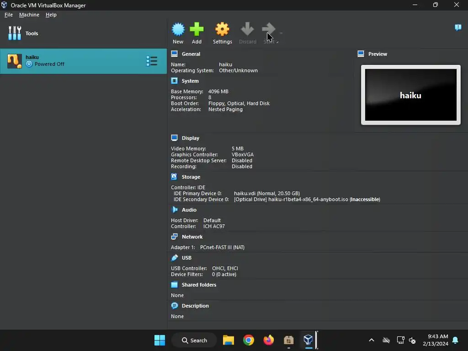Click the USB section header
The height and width of the screenshot is (351, 468).
tap(186, 258)
